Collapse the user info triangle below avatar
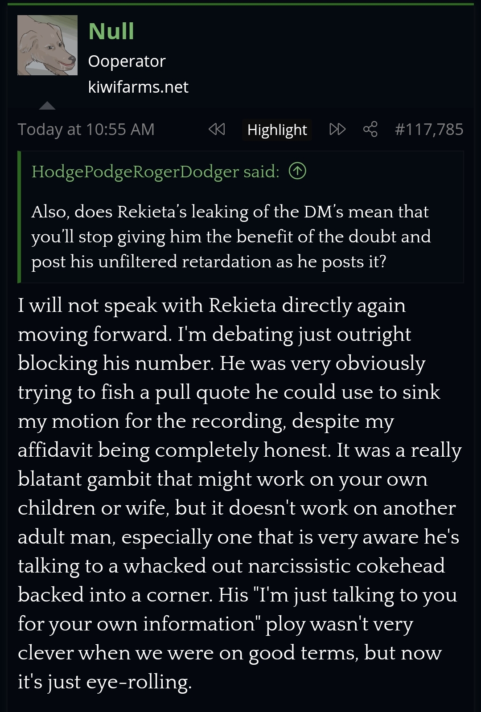Image resolution: width=481 pixels, height=712 pixels. tap(47, 106)
